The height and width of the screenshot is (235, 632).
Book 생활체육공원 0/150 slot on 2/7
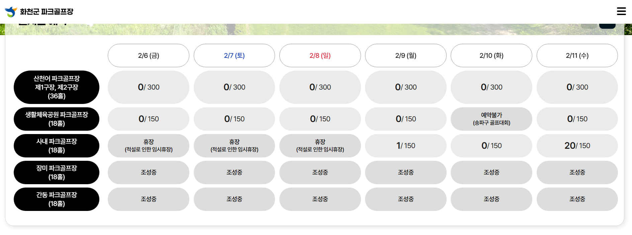click(x=234, y=119)
